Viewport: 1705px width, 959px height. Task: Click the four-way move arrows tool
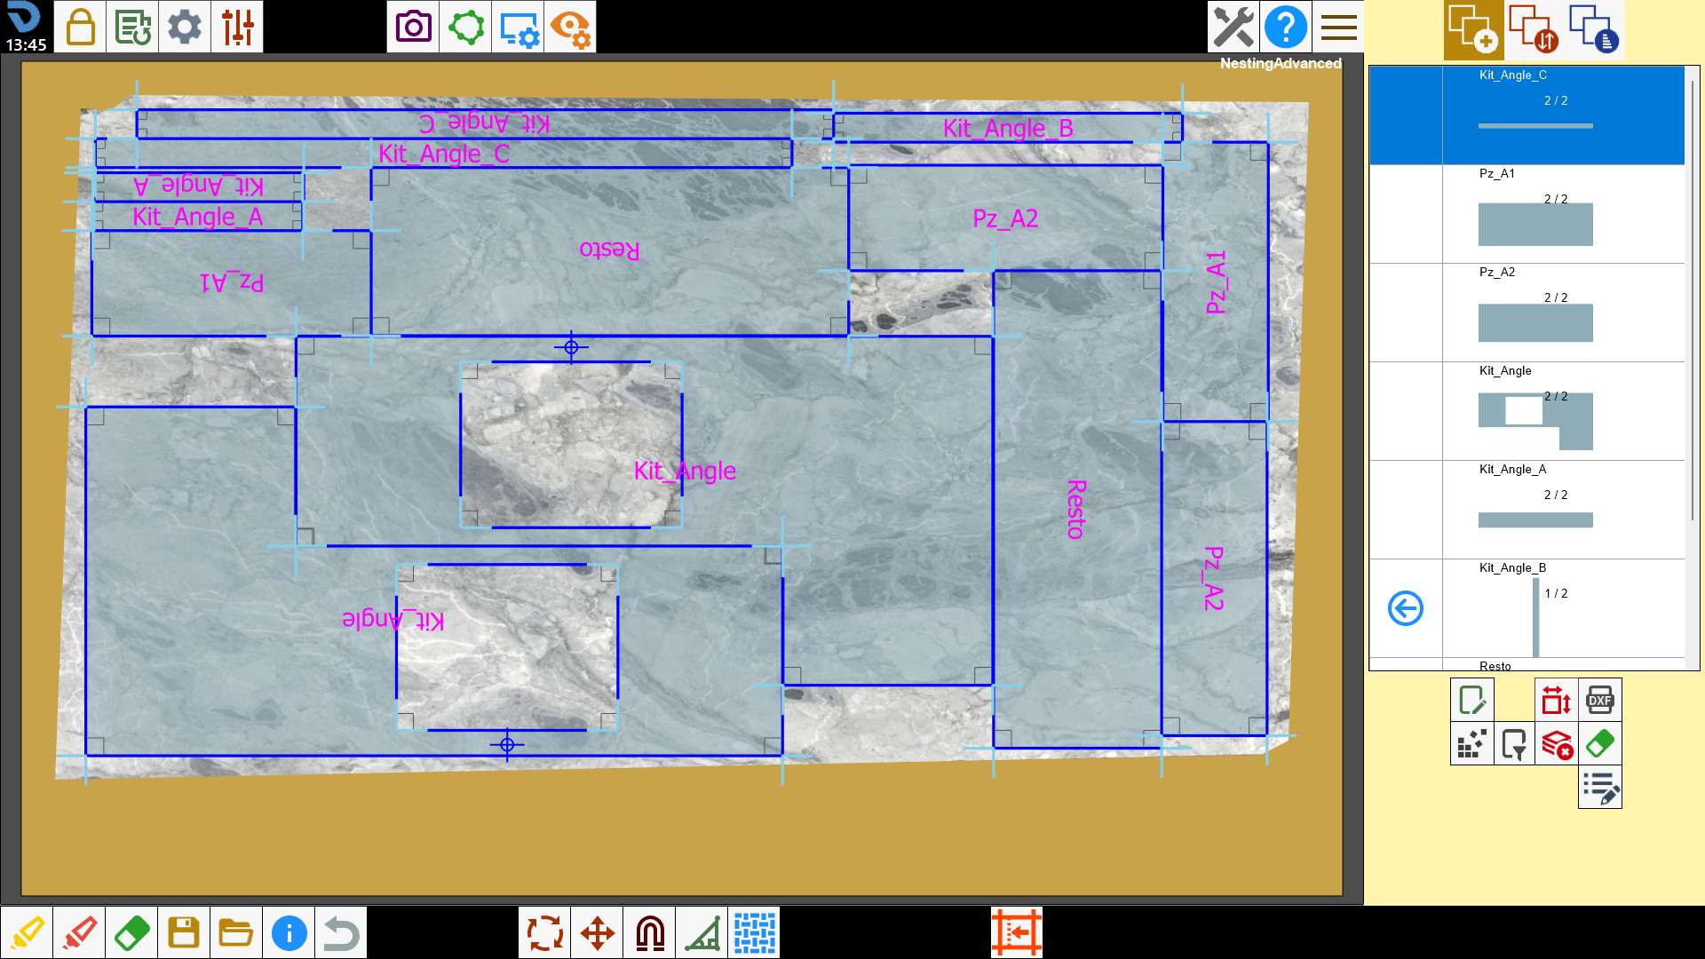[x=597, y=932]
